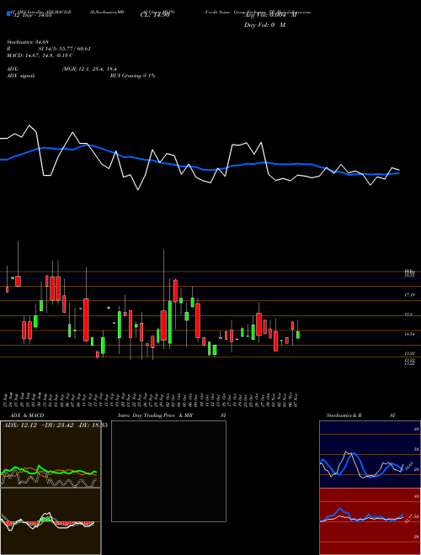
Task: Click the "SI 14/3: 55.77 / 69.61" readout
Action: 65,49
